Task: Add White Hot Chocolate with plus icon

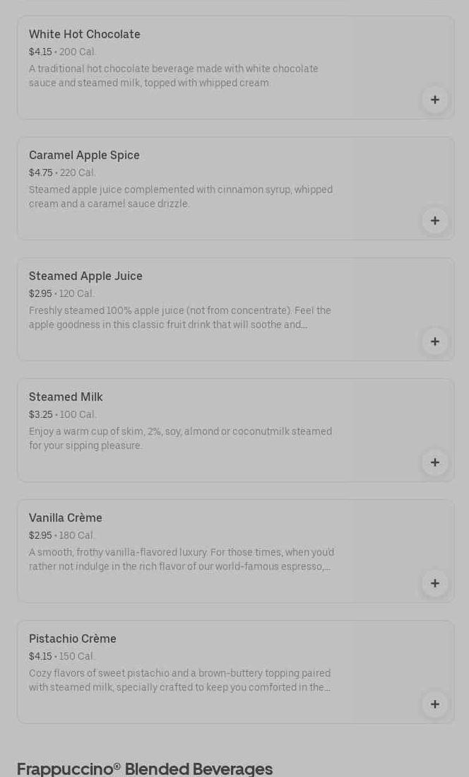Action: 434,100
